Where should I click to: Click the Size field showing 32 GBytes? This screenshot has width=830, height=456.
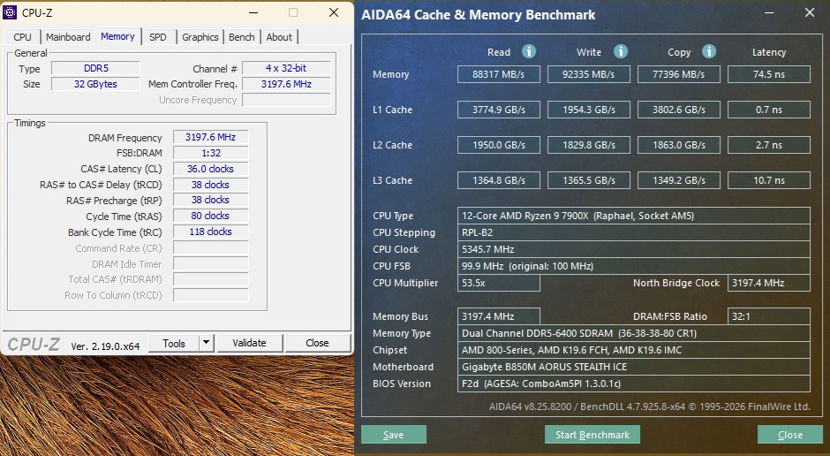pyautogui.click(x=96, y=84)
